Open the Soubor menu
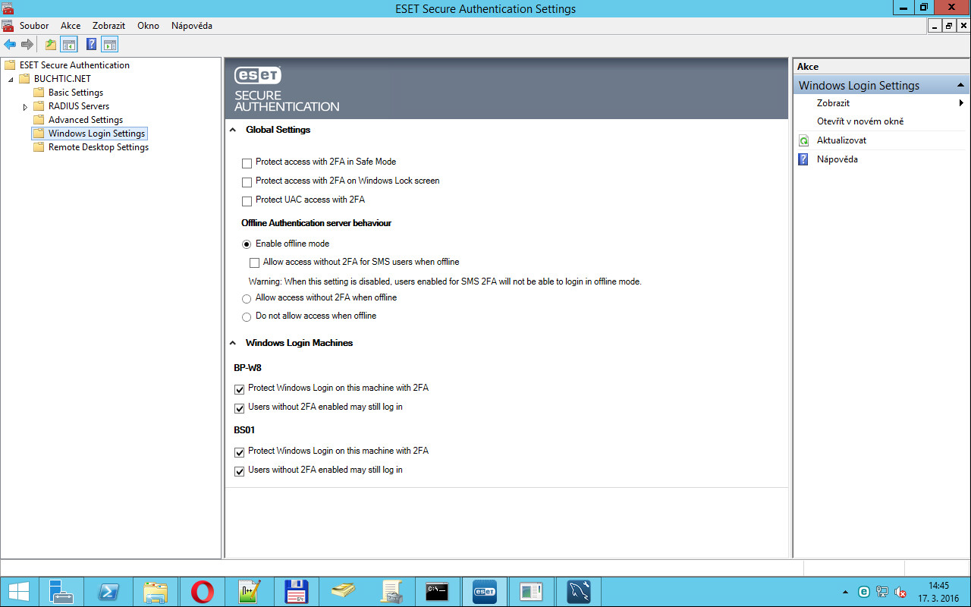This screenshot has width=971, height=607. [x=34, y=26]
